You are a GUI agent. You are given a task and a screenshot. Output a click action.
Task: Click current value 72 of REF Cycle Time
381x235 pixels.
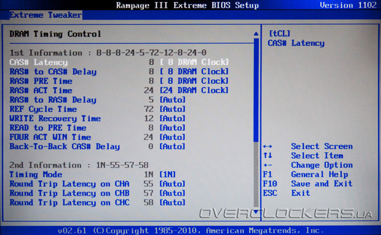click(149, 109)
